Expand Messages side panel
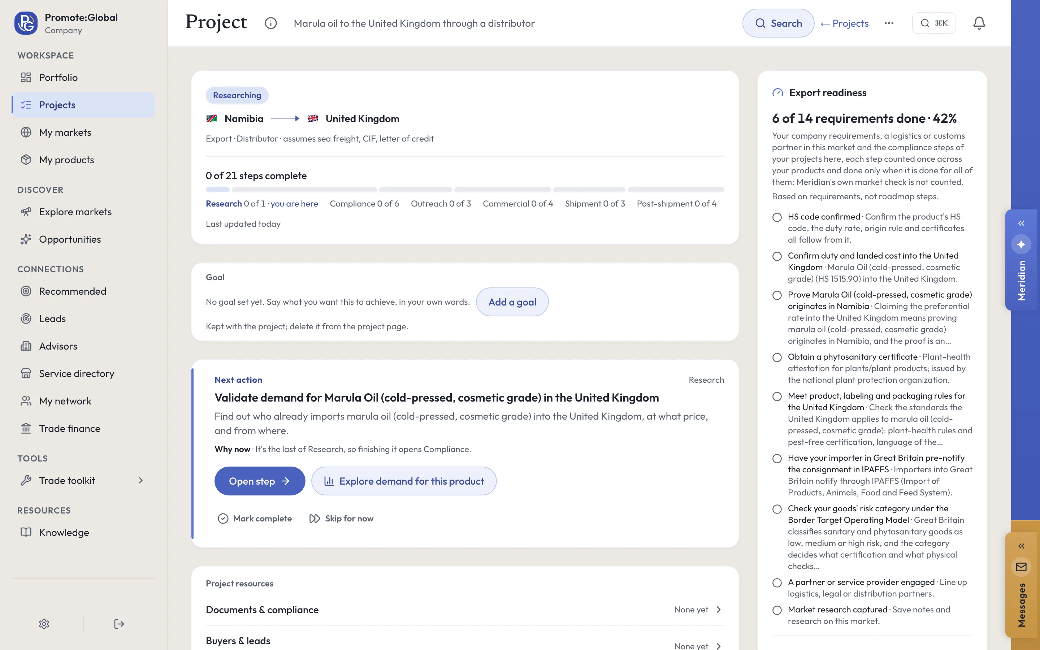 1021,546
